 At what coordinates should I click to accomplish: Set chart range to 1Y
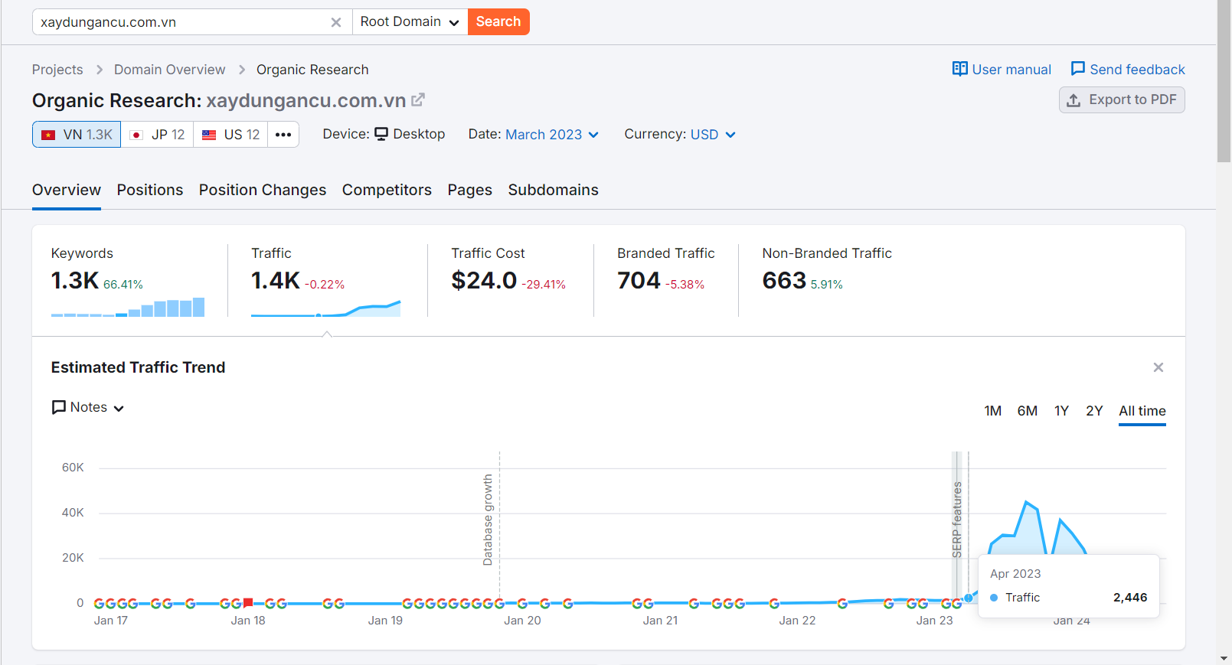(1061, 411)
